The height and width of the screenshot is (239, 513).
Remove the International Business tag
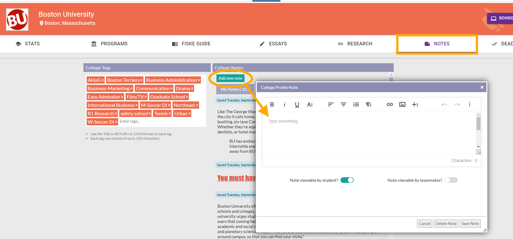point(136,105)
